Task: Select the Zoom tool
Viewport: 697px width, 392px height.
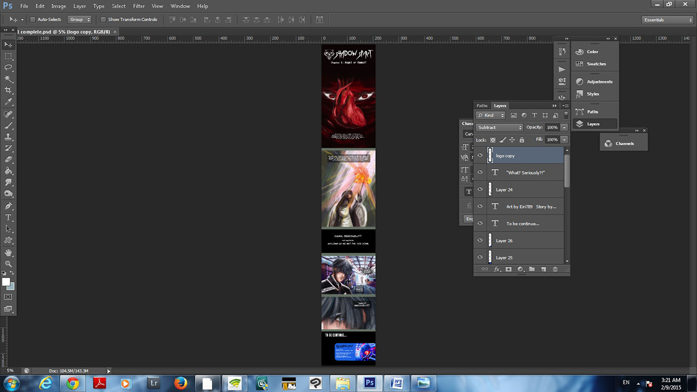Action: [8, 264]
